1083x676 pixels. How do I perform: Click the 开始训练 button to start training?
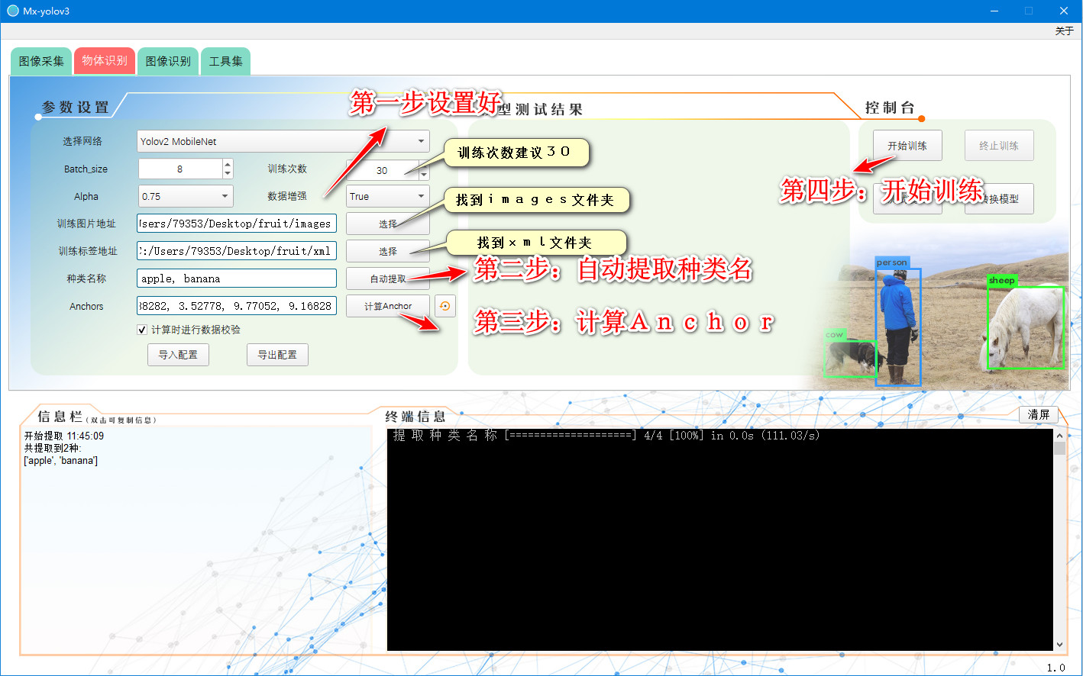pos(907,145)
